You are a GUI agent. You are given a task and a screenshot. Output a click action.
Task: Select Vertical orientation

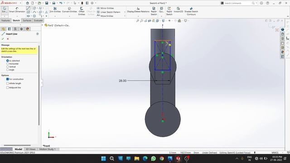[x=7, y=67]
